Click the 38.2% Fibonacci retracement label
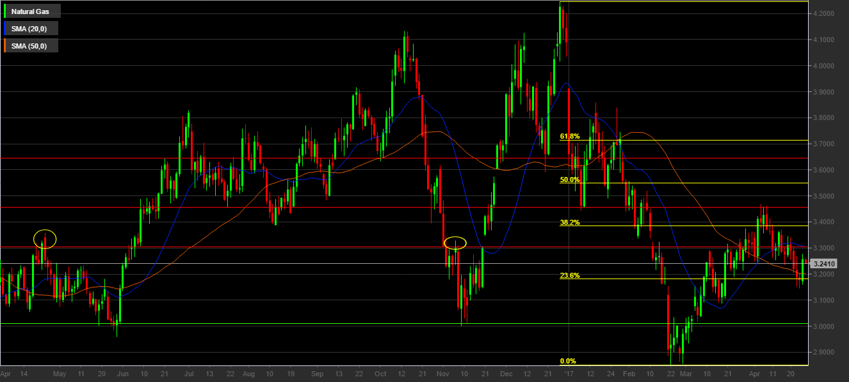Viewport: 849px width, 382px height. point(570,222)
